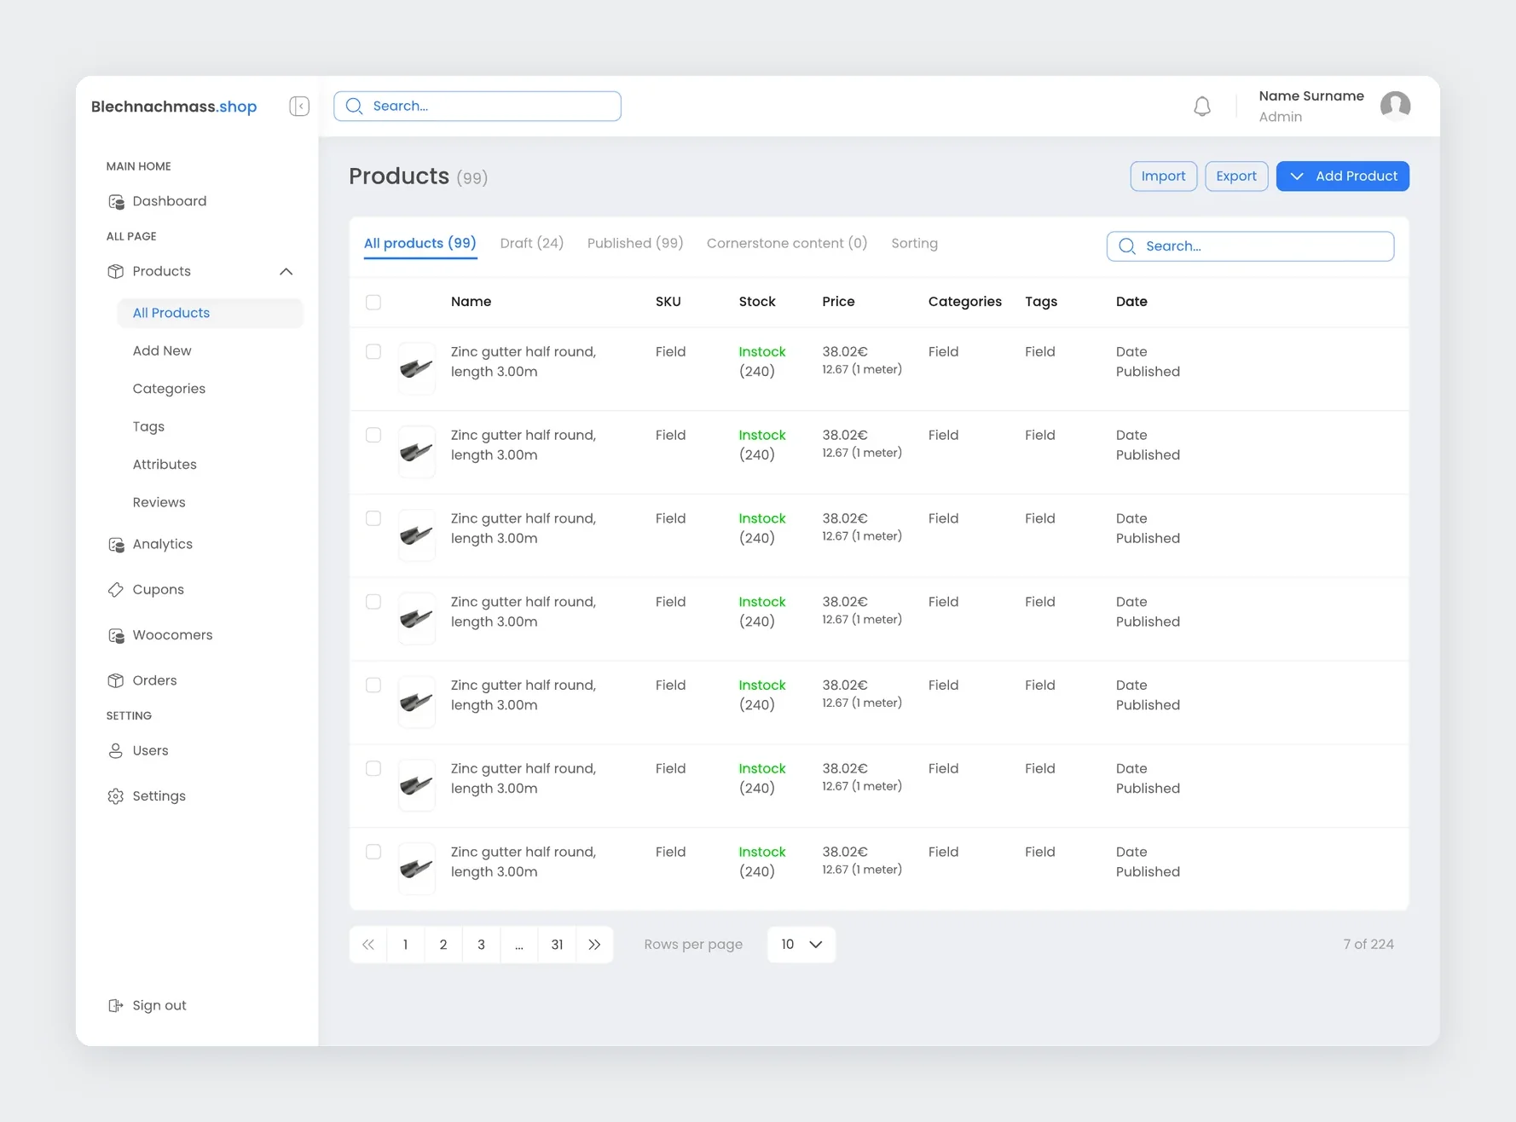Check the third product row checkbox
The width and height of the screenshot is (1516, 1122).
click(373, 518)
